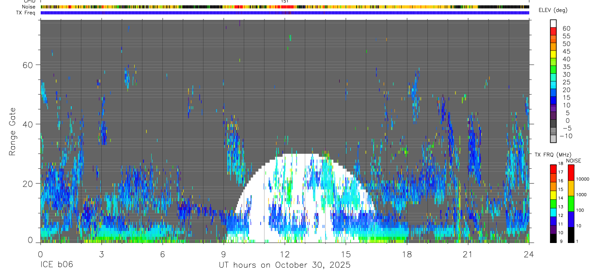
Task: Click x-axis tick label '15'
Action: [346, 254]
